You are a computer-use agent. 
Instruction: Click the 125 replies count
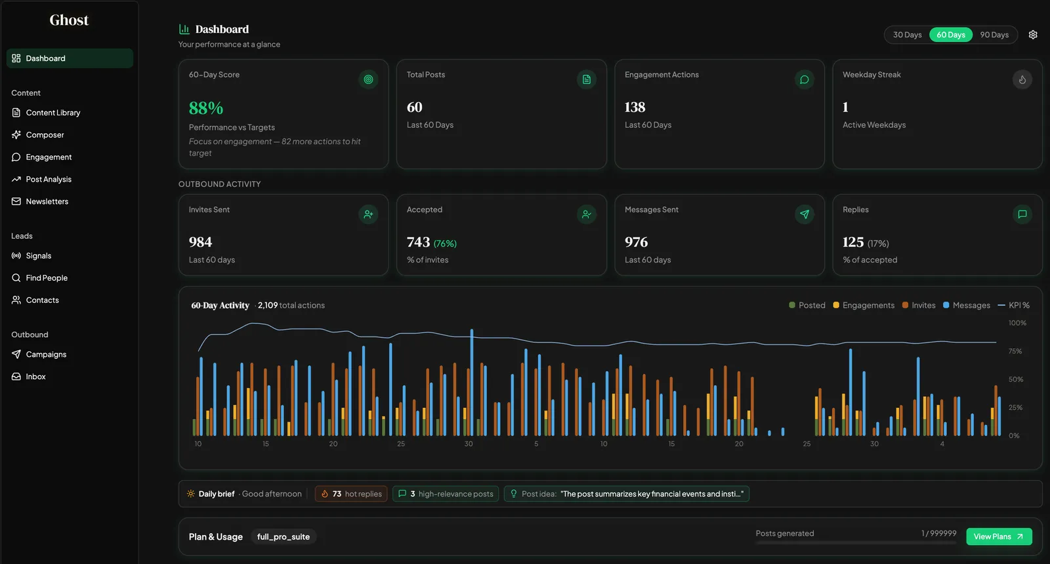pos(853,243)
